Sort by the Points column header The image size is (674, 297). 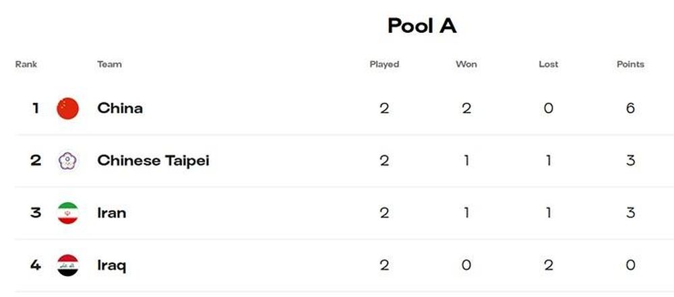click(631, 64)
